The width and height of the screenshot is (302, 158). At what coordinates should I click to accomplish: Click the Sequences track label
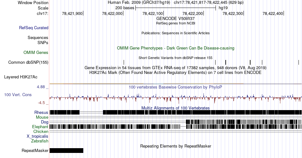[x=38, y=37]
